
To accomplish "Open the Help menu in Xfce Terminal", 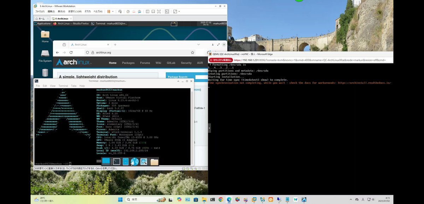I will pos(82,86).
